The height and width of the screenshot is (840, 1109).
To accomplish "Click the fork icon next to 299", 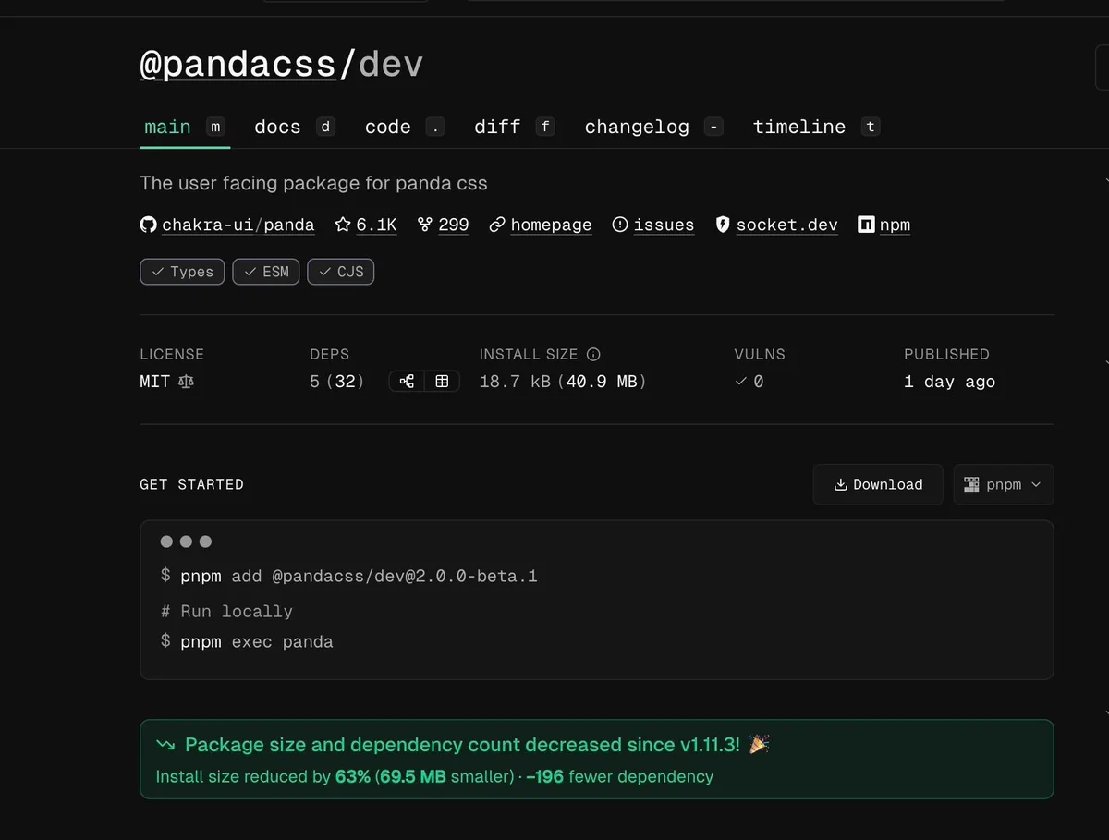I will (x=425, y=225).
